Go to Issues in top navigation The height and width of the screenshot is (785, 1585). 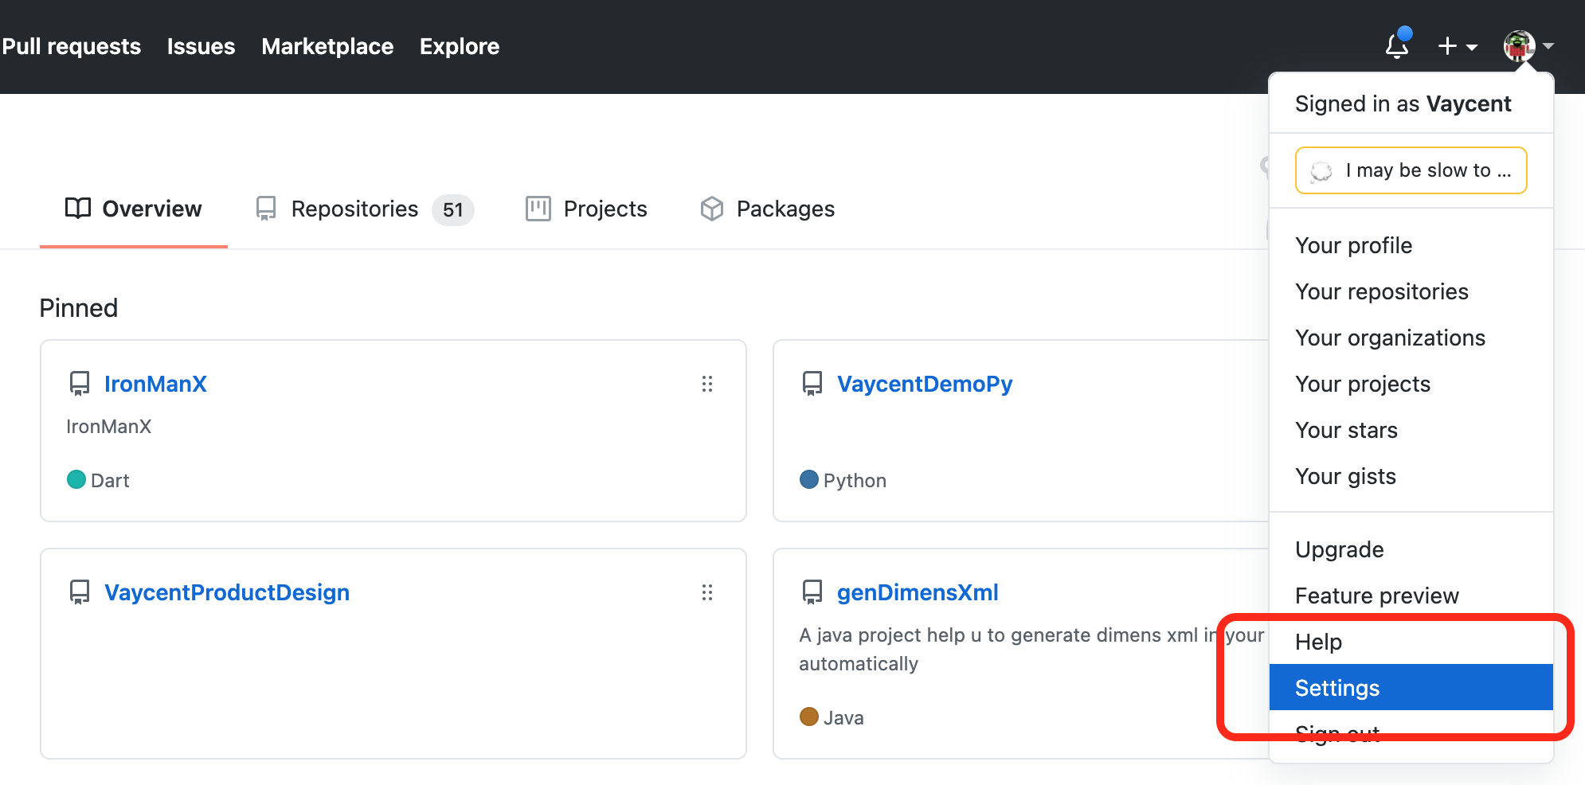201,46
